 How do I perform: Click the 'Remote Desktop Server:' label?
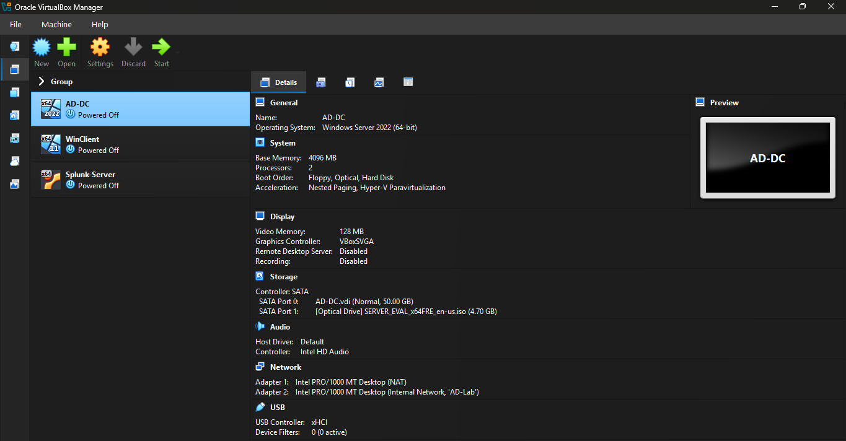tap(294, 251)
